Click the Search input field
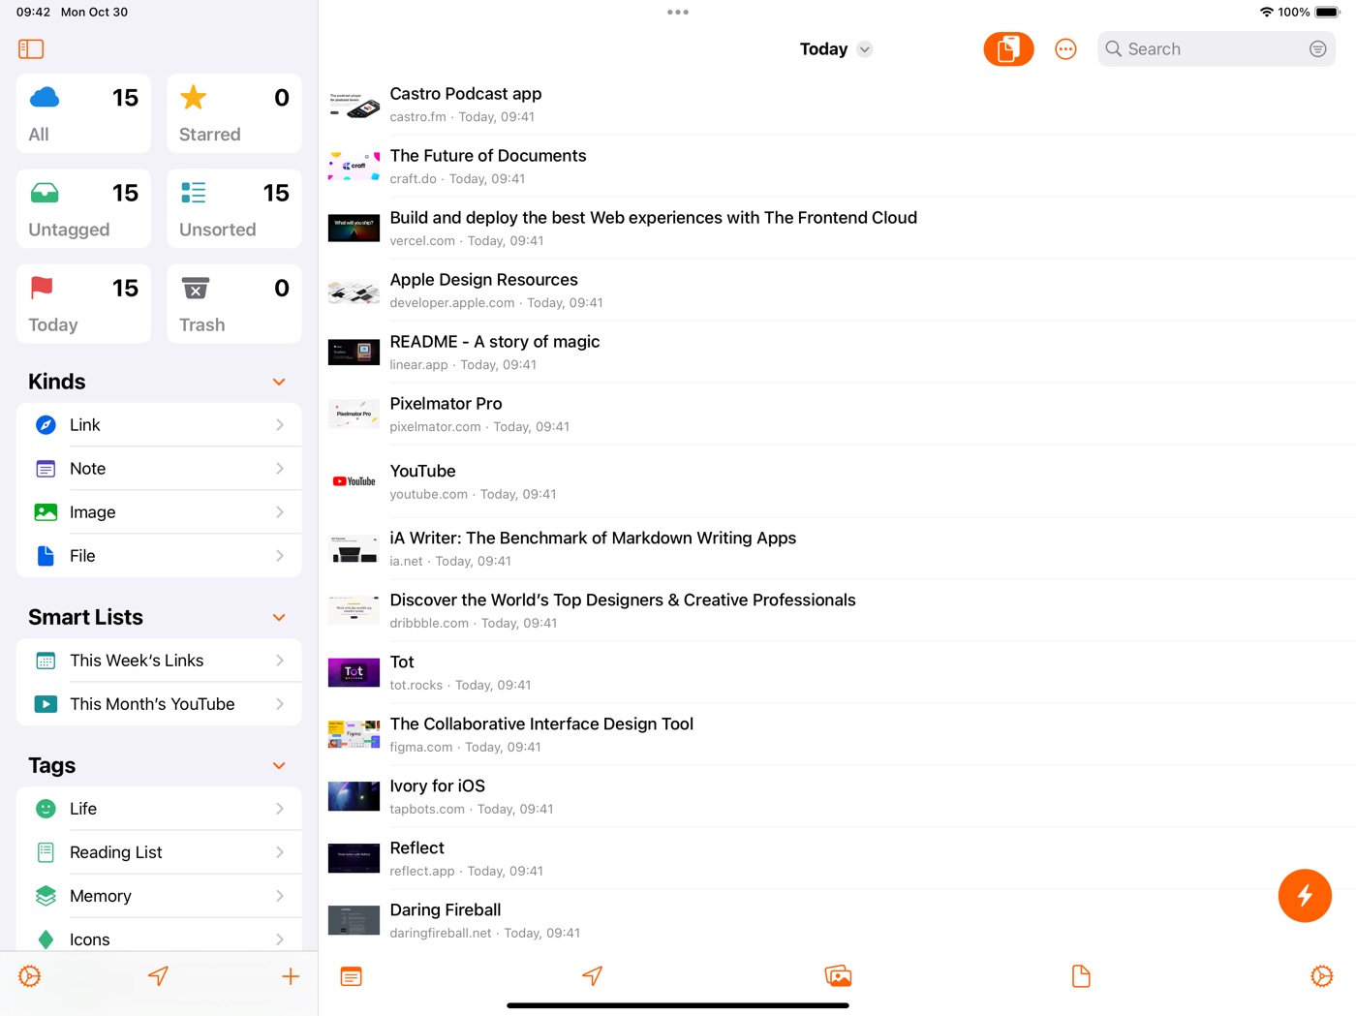Viewport: 1356px width, 1016px height. pyautogui.click(x=1216, y=48)
